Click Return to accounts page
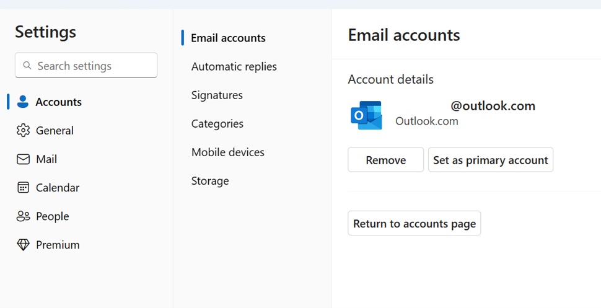Screen dimensions: 601x308 [x=414, y=224]
